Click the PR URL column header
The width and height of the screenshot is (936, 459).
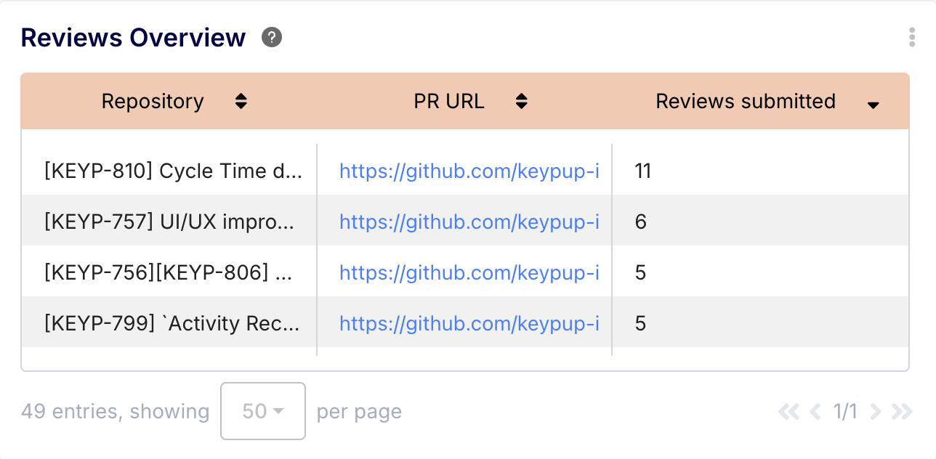click(x=448, y=102)
